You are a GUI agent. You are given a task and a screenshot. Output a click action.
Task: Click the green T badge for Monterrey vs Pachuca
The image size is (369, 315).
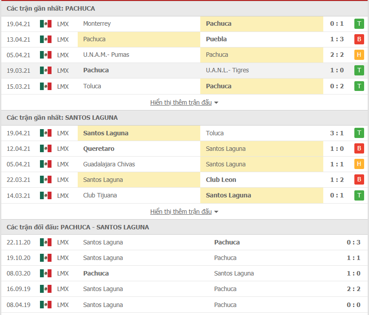pyautogui.click(x=359, y=24)
